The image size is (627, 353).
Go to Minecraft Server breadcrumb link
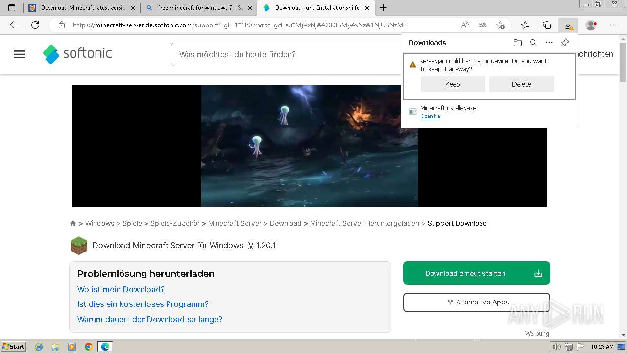point(235,223)
